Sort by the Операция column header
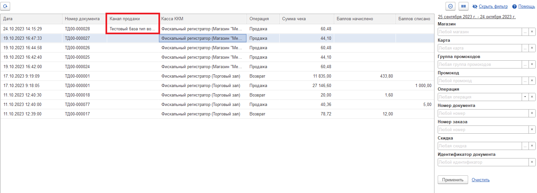537x193 pixels. [x=263, y=19]
